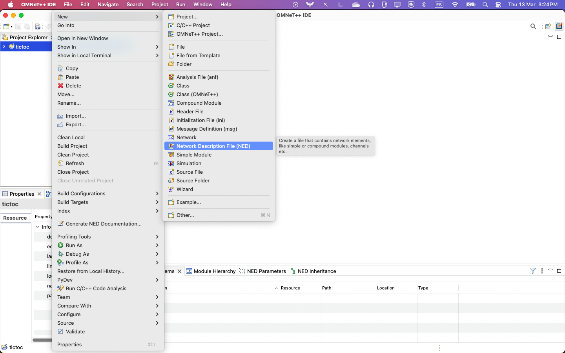Click Properties at context menu bottom
565x353 pixels.
pos(108,344)
